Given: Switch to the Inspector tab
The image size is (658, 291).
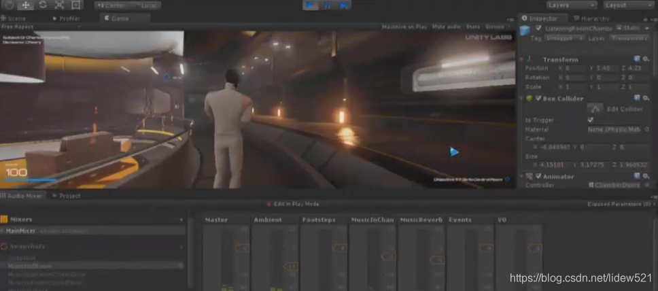Looking at the screenshot, I should point(542,18).
